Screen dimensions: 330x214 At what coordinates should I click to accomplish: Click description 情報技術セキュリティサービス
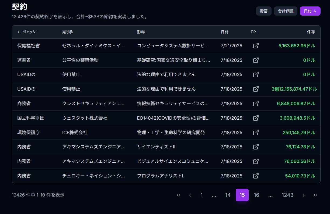(173, 104)
